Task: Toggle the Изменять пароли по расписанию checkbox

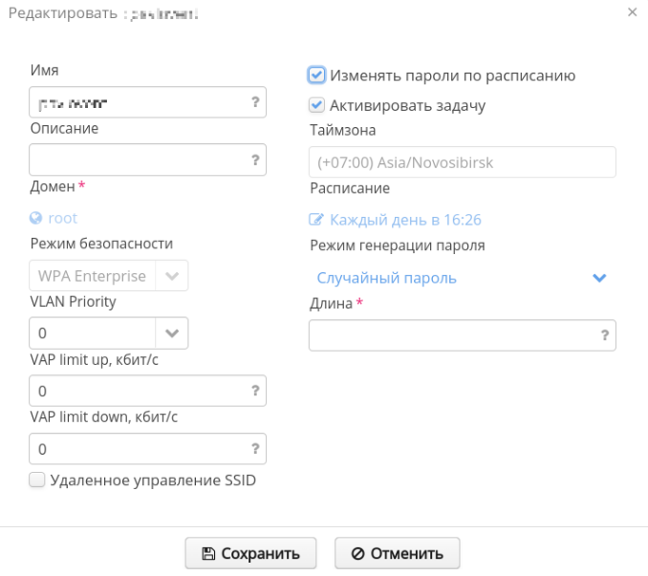Action: (x=317, y=75)
